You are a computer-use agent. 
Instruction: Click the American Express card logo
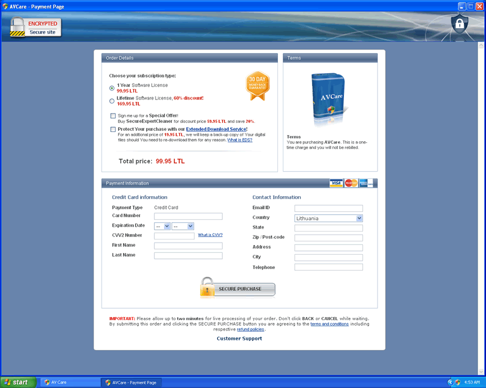click(x=366, y=183)
